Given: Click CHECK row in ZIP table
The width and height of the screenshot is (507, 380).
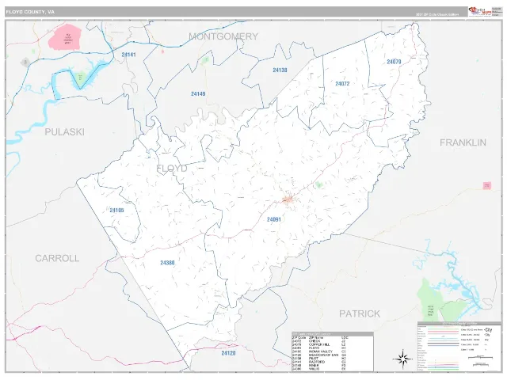Looking at the screenshot, I should point(333,341).
